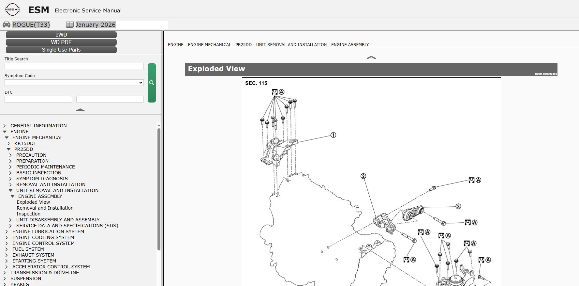Open the Symptom Code dropdown
Screen dimensions: 579x286
74,83
